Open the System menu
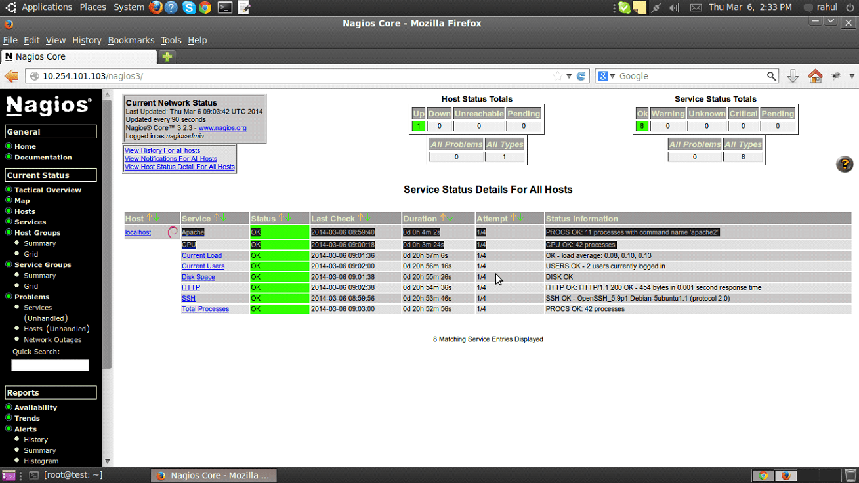859x483 pixels. pos(129,7)
